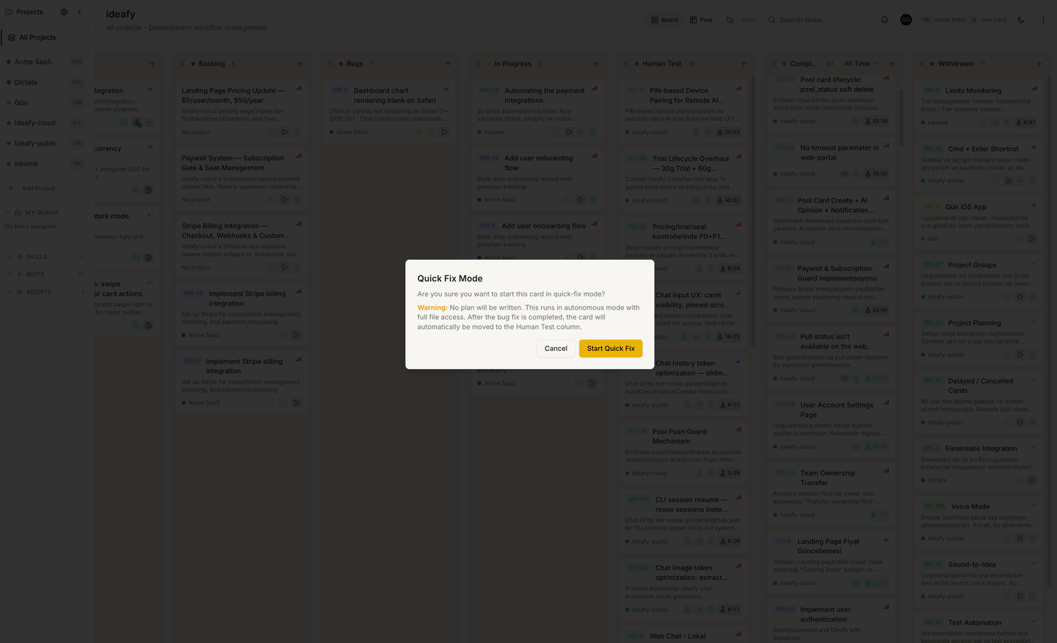The width and height of the screenshot is (1057, 643).
Task: Add a card to the Bugs column
Action: 448,64
